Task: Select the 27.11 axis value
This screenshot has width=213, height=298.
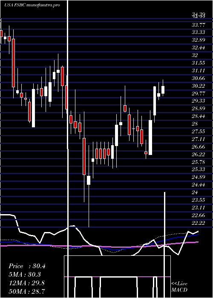Action: pos(199,139)
